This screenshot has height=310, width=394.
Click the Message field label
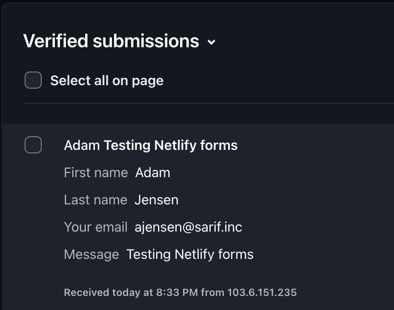click(x=91, y=254)
